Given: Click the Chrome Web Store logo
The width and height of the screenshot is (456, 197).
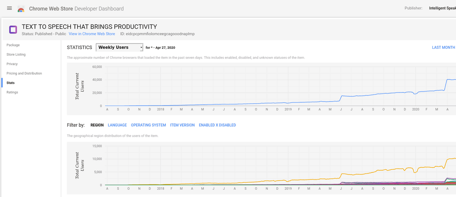Looking at the screenshot, I should coord(21,9).
